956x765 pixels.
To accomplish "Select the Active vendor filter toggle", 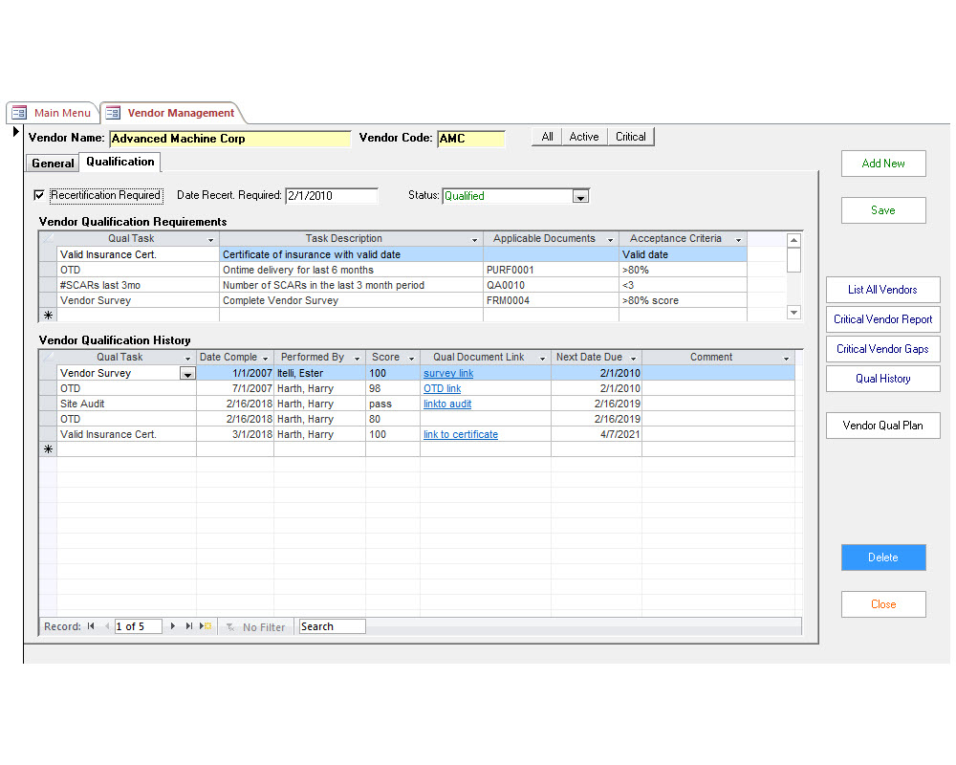I will (583, 137).
